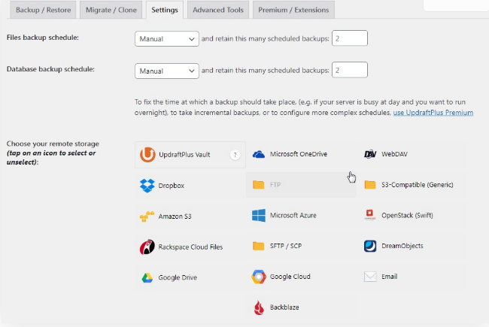Select the Settings tab
This screenshot has width=489, height=327.
[x=165, y=10]
